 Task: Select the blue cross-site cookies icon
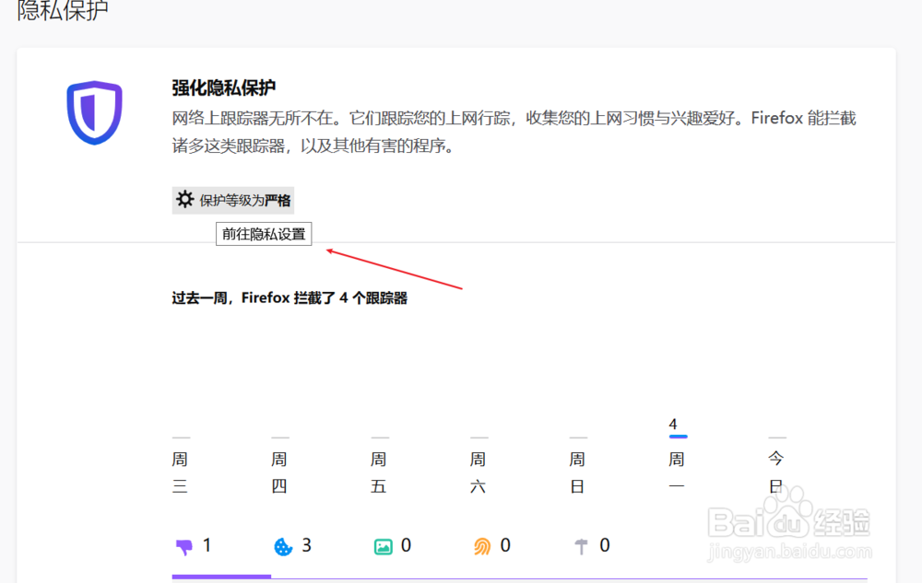click(x=289, y=545)
